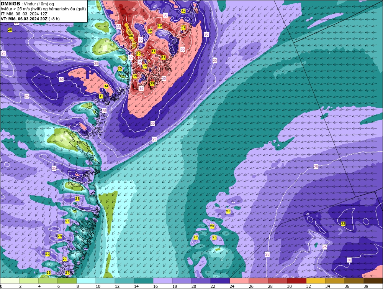Viewport: 383px width, 289px height.
Task: Click the '38' tick on the color scale
Action: 366,286
